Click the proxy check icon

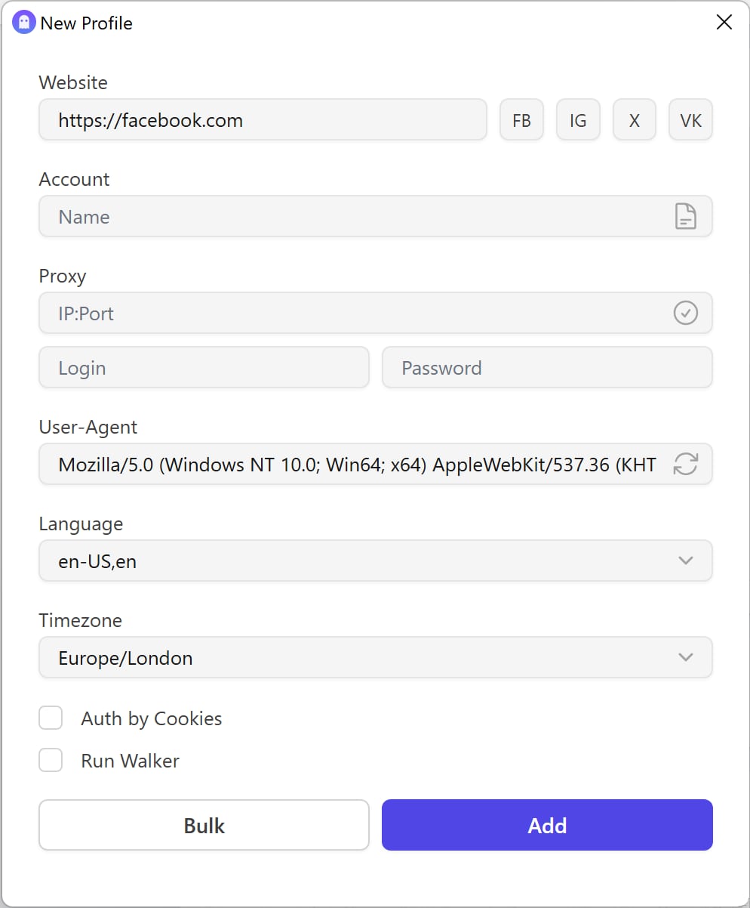pyautogui.click(x=685, y=313)
